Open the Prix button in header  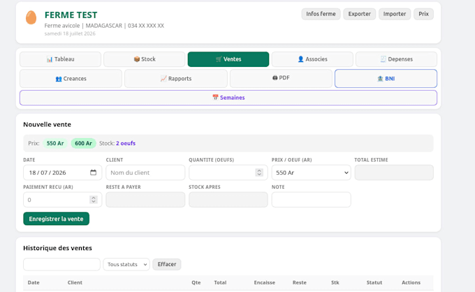coord(423,14)
